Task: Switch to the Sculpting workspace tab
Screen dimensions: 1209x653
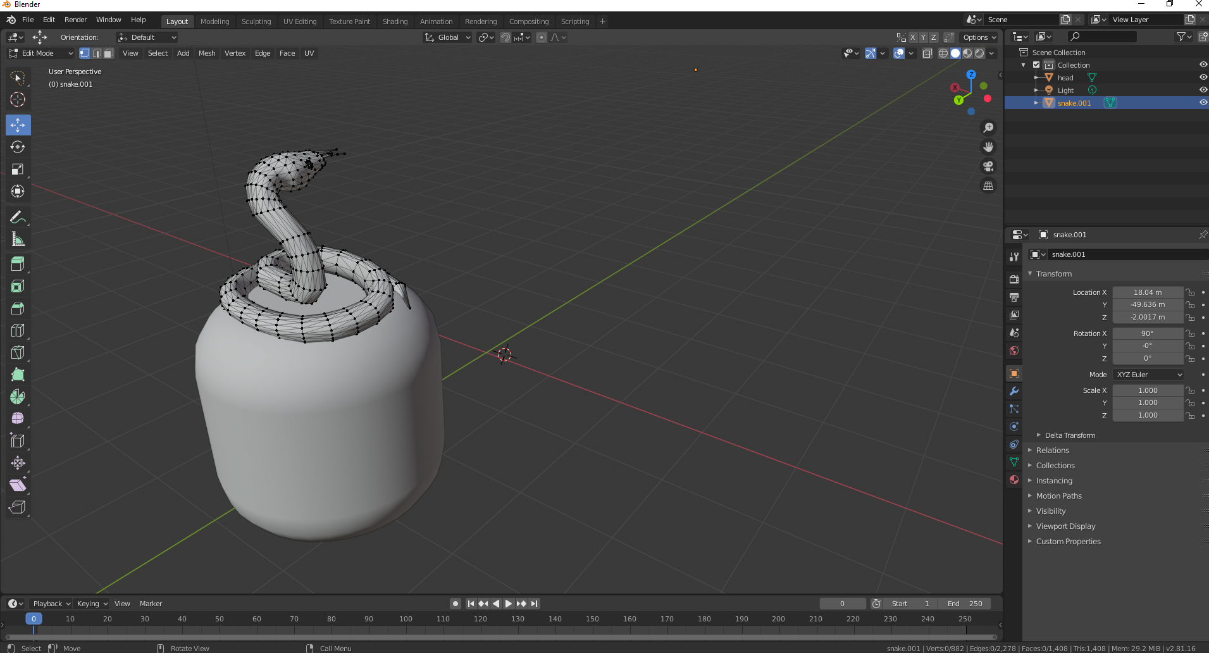Action: click(256, 22)
